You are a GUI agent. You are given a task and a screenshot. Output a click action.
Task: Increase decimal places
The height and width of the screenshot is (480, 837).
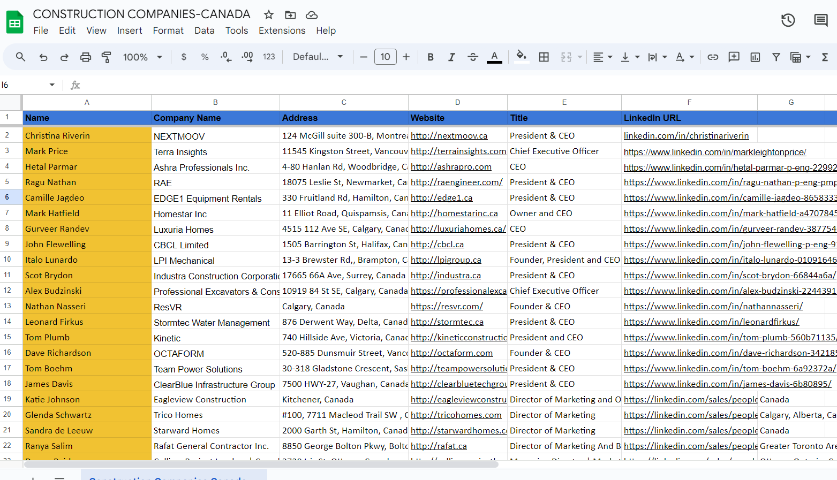(x=247, y=57)
